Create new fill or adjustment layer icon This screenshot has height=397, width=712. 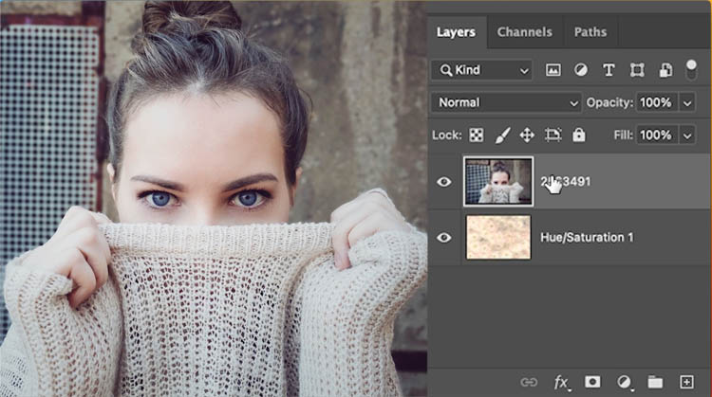tap(624, 382)
